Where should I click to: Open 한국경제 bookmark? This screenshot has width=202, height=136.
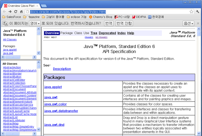156,17
